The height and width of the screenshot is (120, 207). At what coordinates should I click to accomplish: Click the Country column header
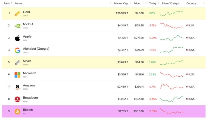click(191, 3)
